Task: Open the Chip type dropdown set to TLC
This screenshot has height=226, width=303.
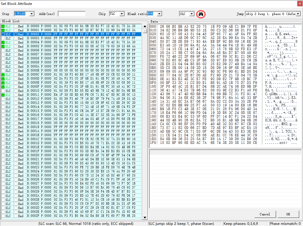Action: coord(122,14)
